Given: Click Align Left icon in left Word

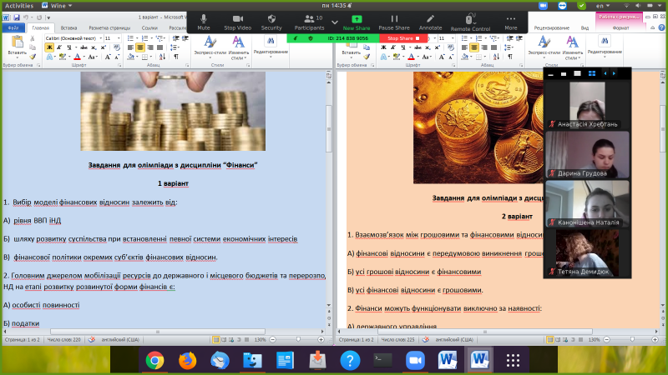Looking at the screenshot, I should tap(131, 47).
